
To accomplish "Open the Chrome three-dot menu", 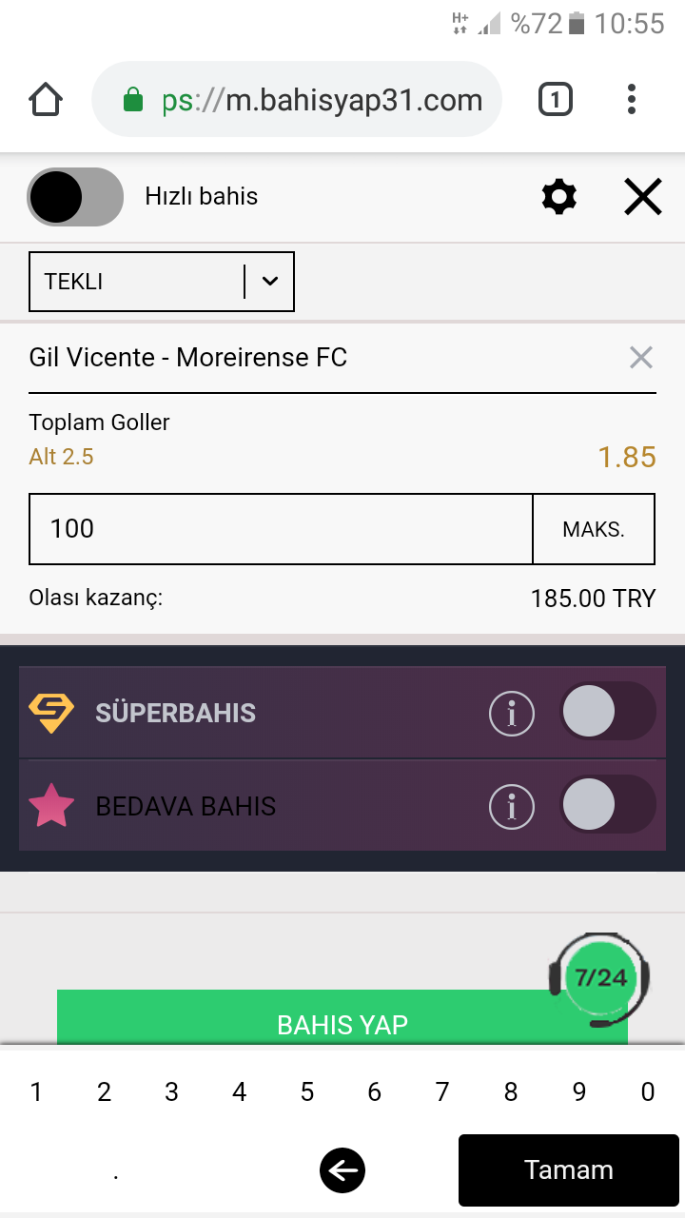I will pos(632,100).
